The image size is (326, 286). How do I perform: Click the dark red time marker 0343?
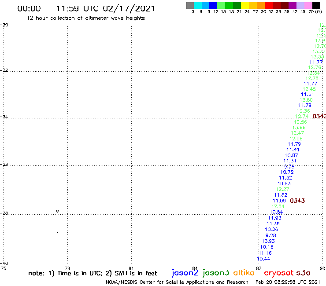point(297,201)
